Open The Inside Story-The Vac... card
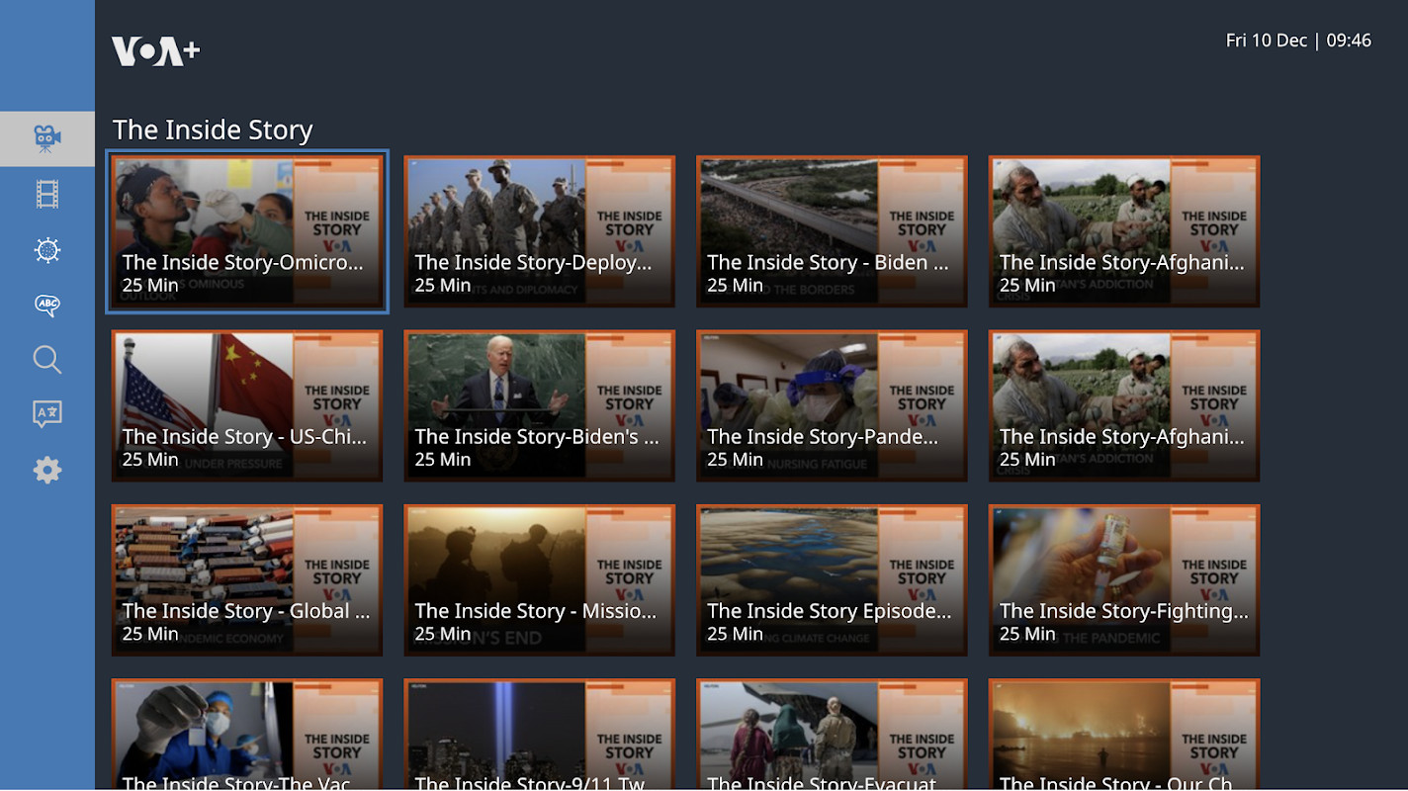This screenshot has height=791, width=1408. point(247,735)
